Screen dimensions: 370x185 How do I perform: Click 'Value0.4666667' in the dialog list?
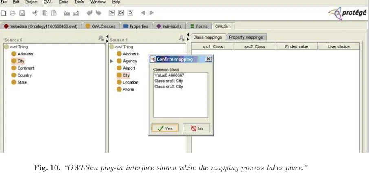pyautogui.click(x=169, y=75)
